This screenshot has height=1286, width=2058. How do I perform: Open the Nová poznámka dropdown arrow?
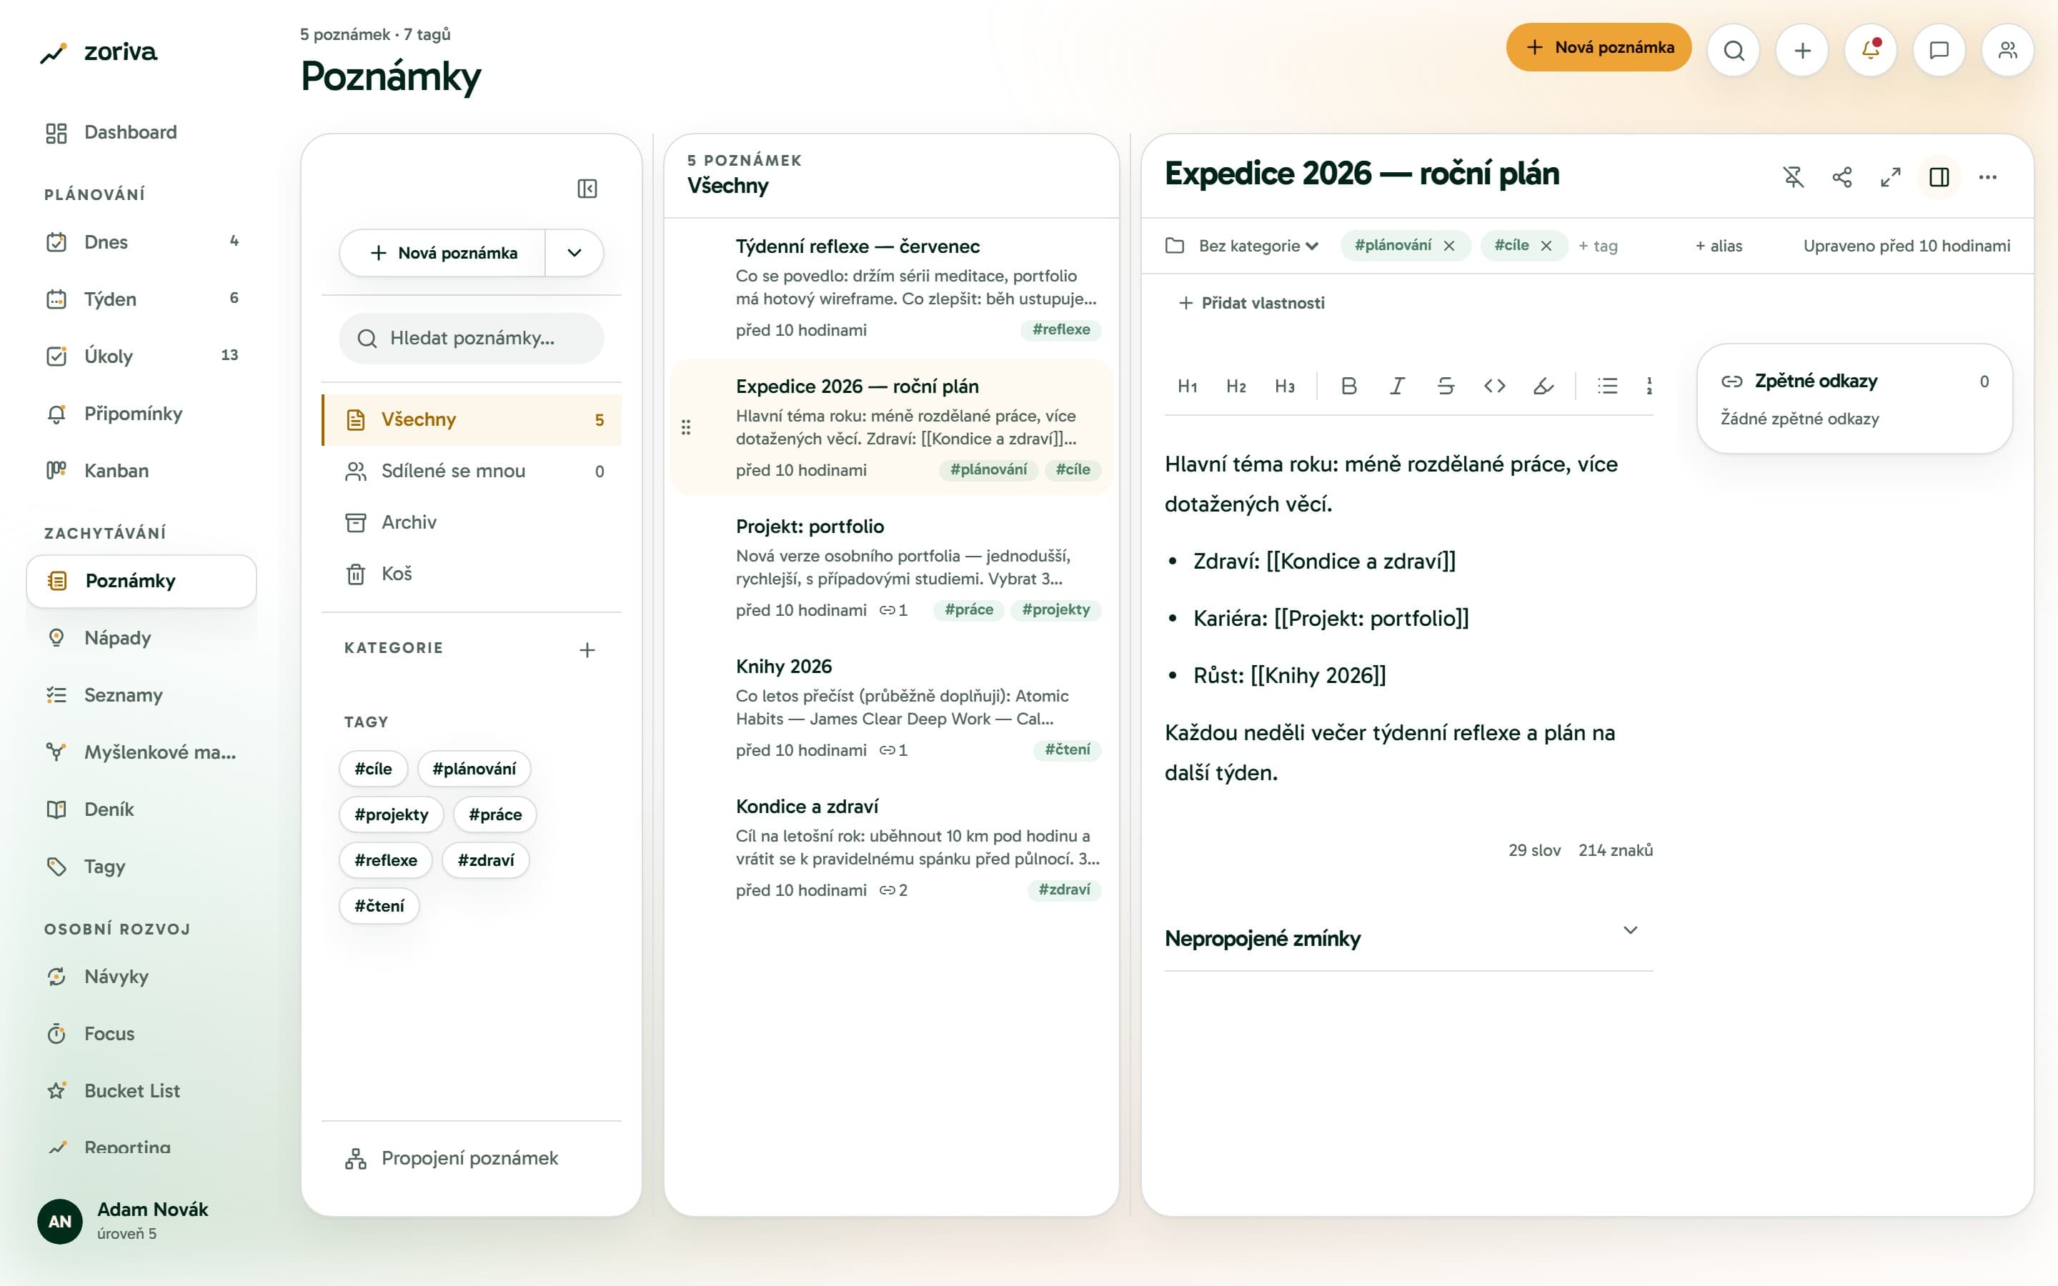coord(574,253)
